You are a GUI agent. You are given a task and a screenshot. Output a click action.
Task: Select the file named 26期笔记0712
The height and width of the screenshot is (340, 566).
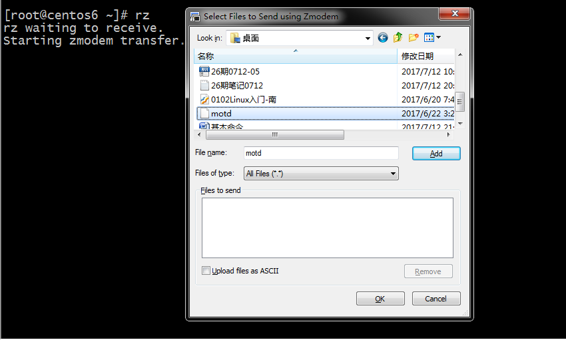coord(237,85)
